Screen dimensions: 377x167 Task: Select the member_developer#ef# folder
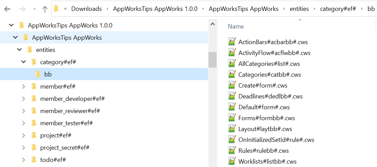tap(72, 99)
